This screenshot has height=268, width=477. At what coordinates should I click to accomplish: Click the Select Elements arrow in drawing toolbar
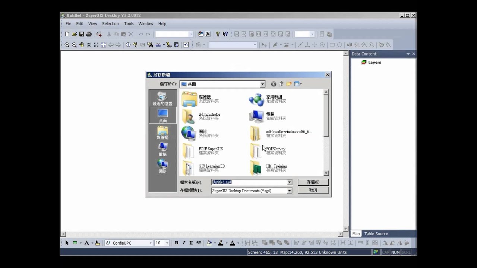[67, 243]
